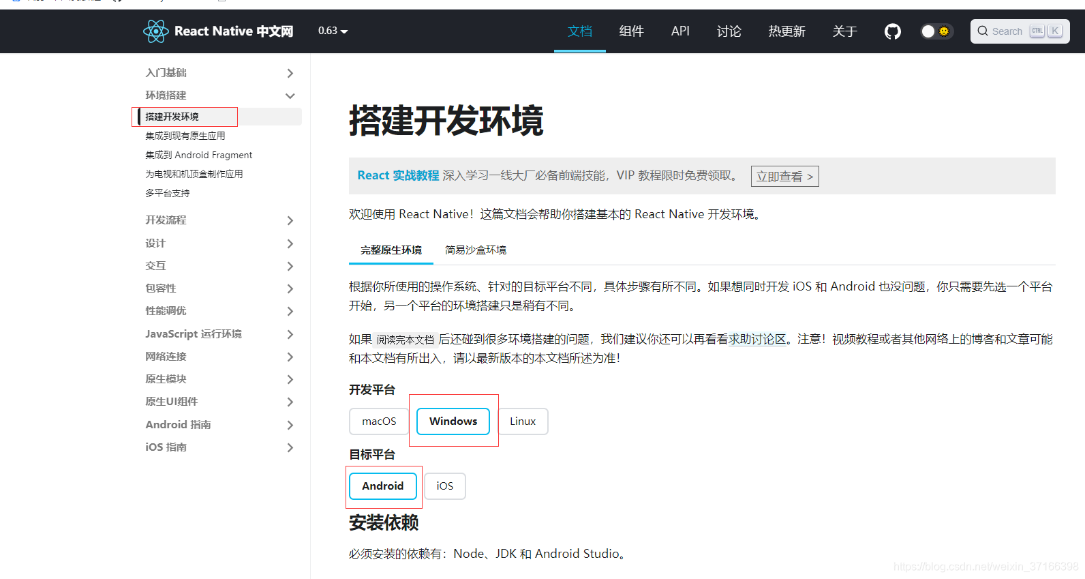The width and height of the screenshot is (1085, 579).
Task: Click the search magnifier icon
Action: 983,31
